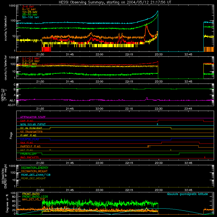Click the blue ECLIPSE_FLAG label
Image resolution: width=217 pixels, height=217 pixels.
30,139
